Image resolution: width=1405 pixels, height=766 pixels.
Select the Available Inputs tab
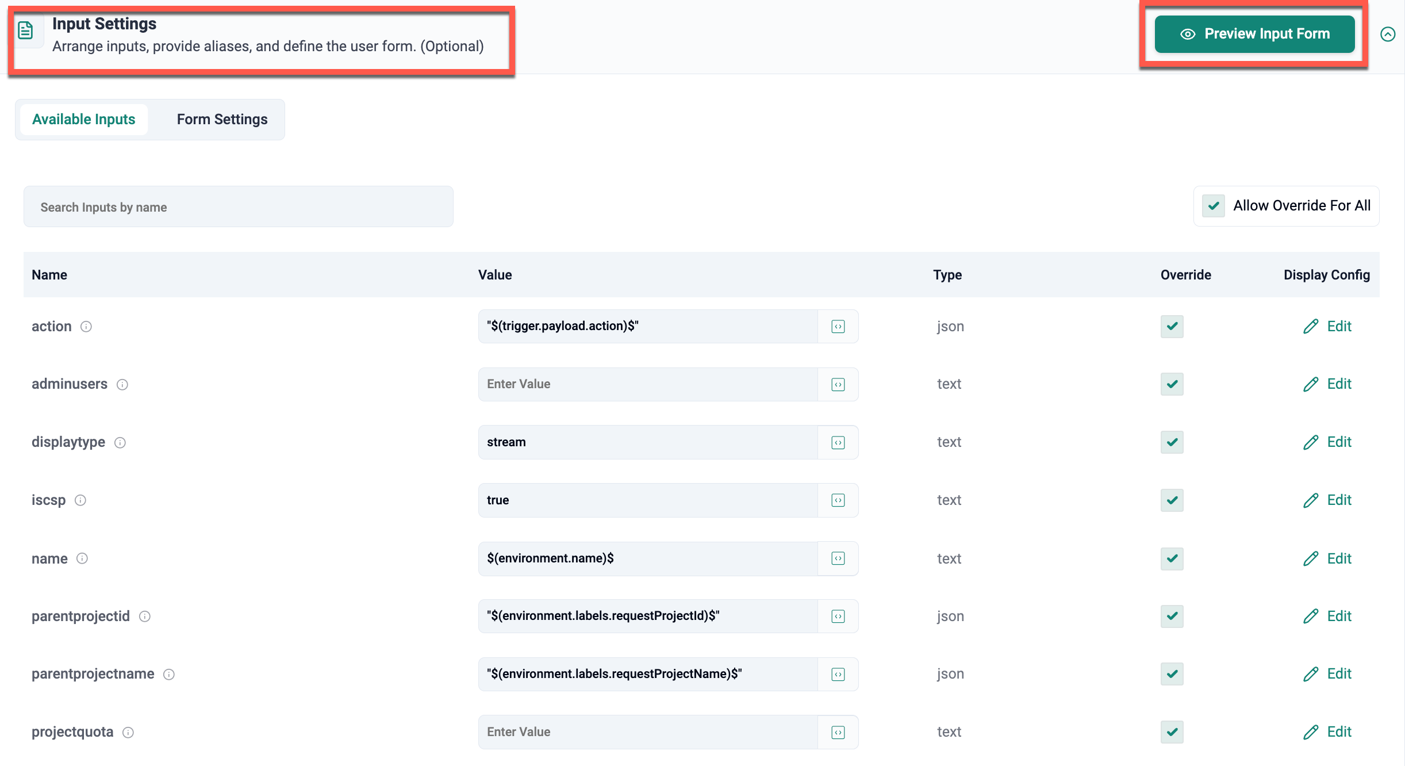coord(84,120)
